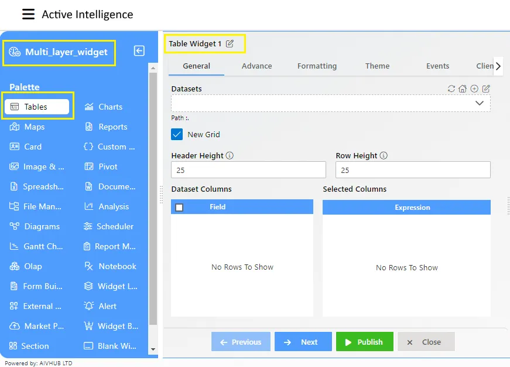Add a new dataset with plus icon
Viewport: 510px width, 367px height.
474,89
